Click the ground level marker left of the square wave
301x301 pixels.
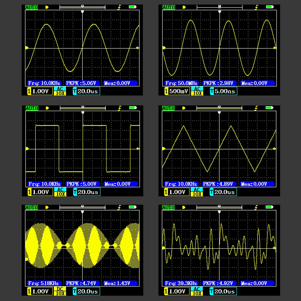point(27,149)
